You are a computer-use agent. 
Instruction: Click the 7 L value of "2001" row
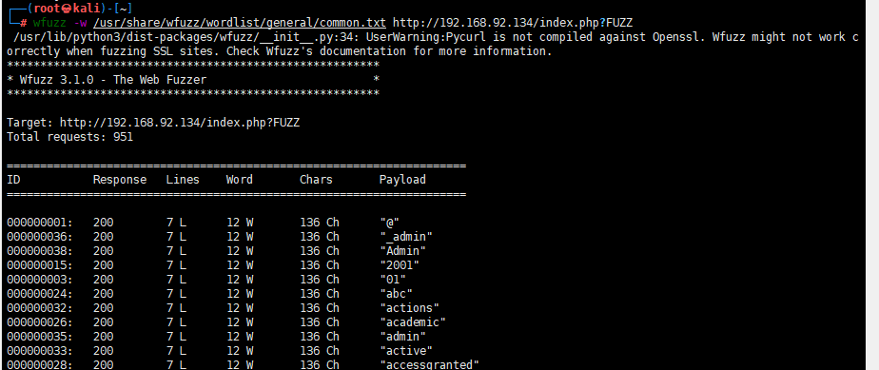(177, 265)
